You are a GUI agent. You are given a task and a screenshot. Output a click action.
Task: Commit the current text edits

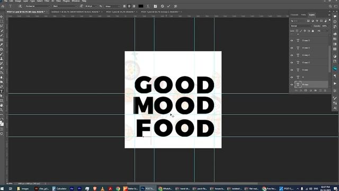[x=168, y=6]
